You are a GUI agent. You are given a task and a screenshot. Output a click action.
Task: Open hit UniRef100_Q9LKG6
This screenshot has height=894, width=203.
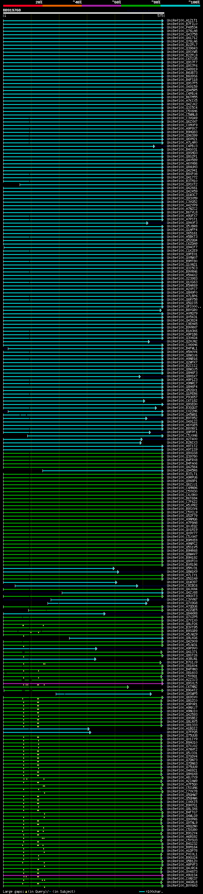coord(182,638)
